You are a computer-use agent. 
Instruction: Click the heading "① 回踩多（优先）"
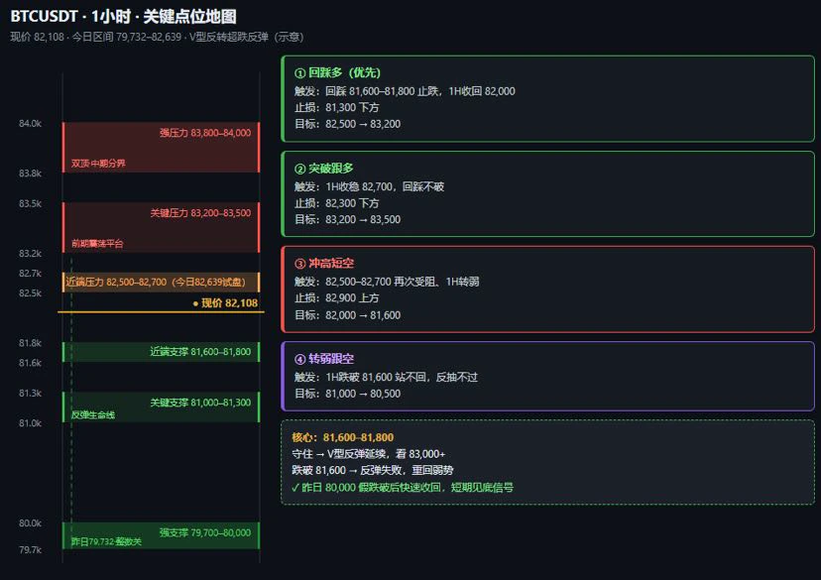pos(338,72)
